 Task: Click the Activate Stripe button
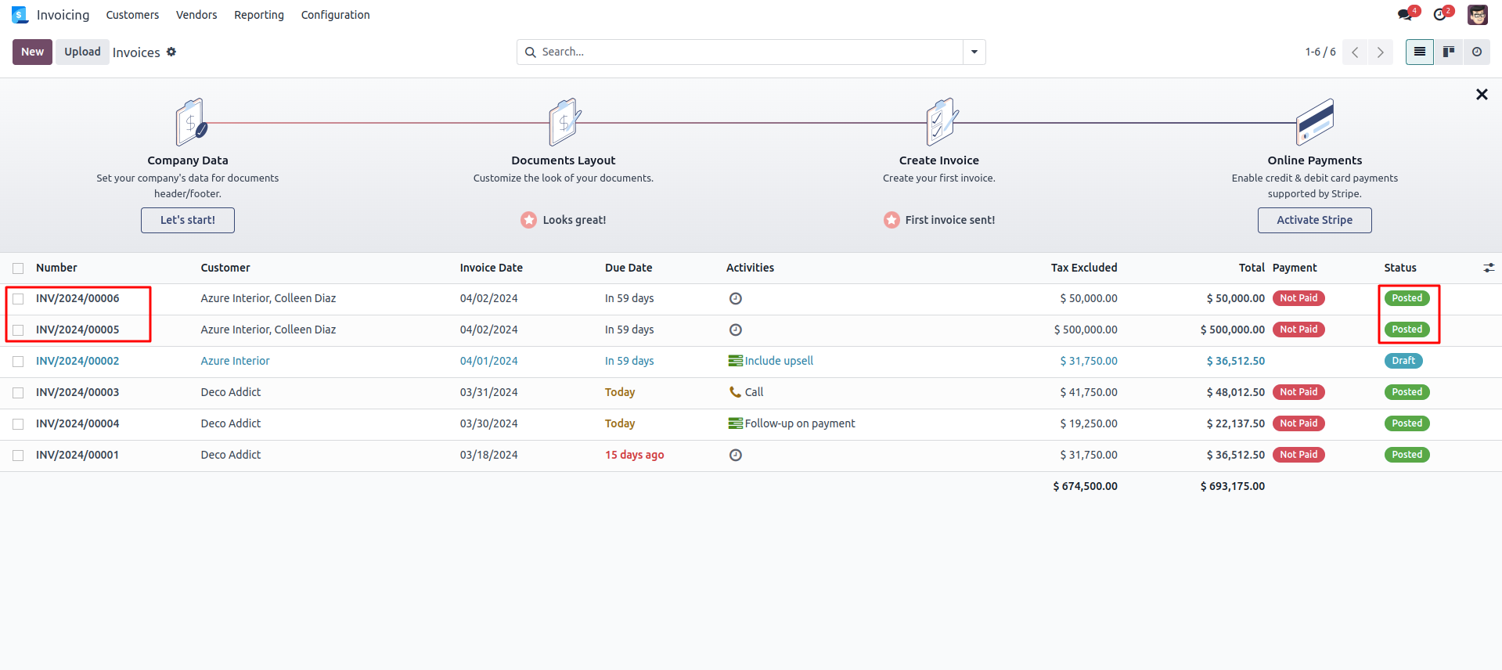(1314, 220)
